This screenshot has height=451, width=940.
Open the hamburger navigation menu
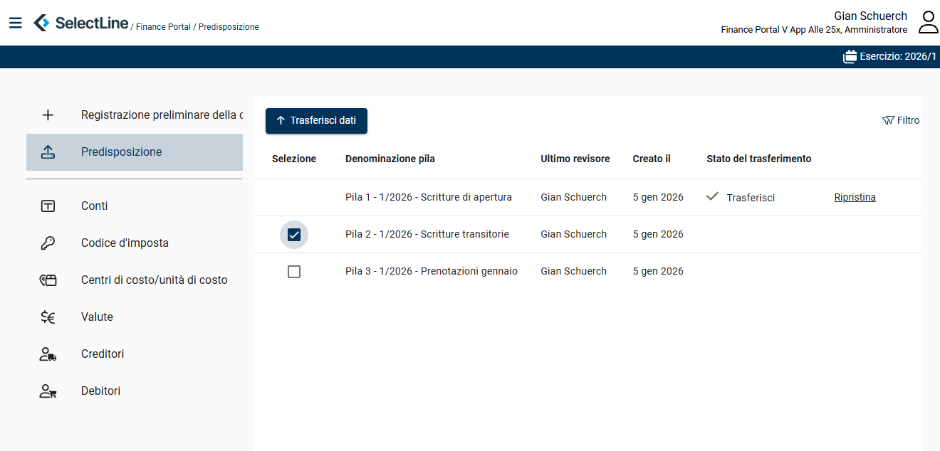(x=15, y=23)
